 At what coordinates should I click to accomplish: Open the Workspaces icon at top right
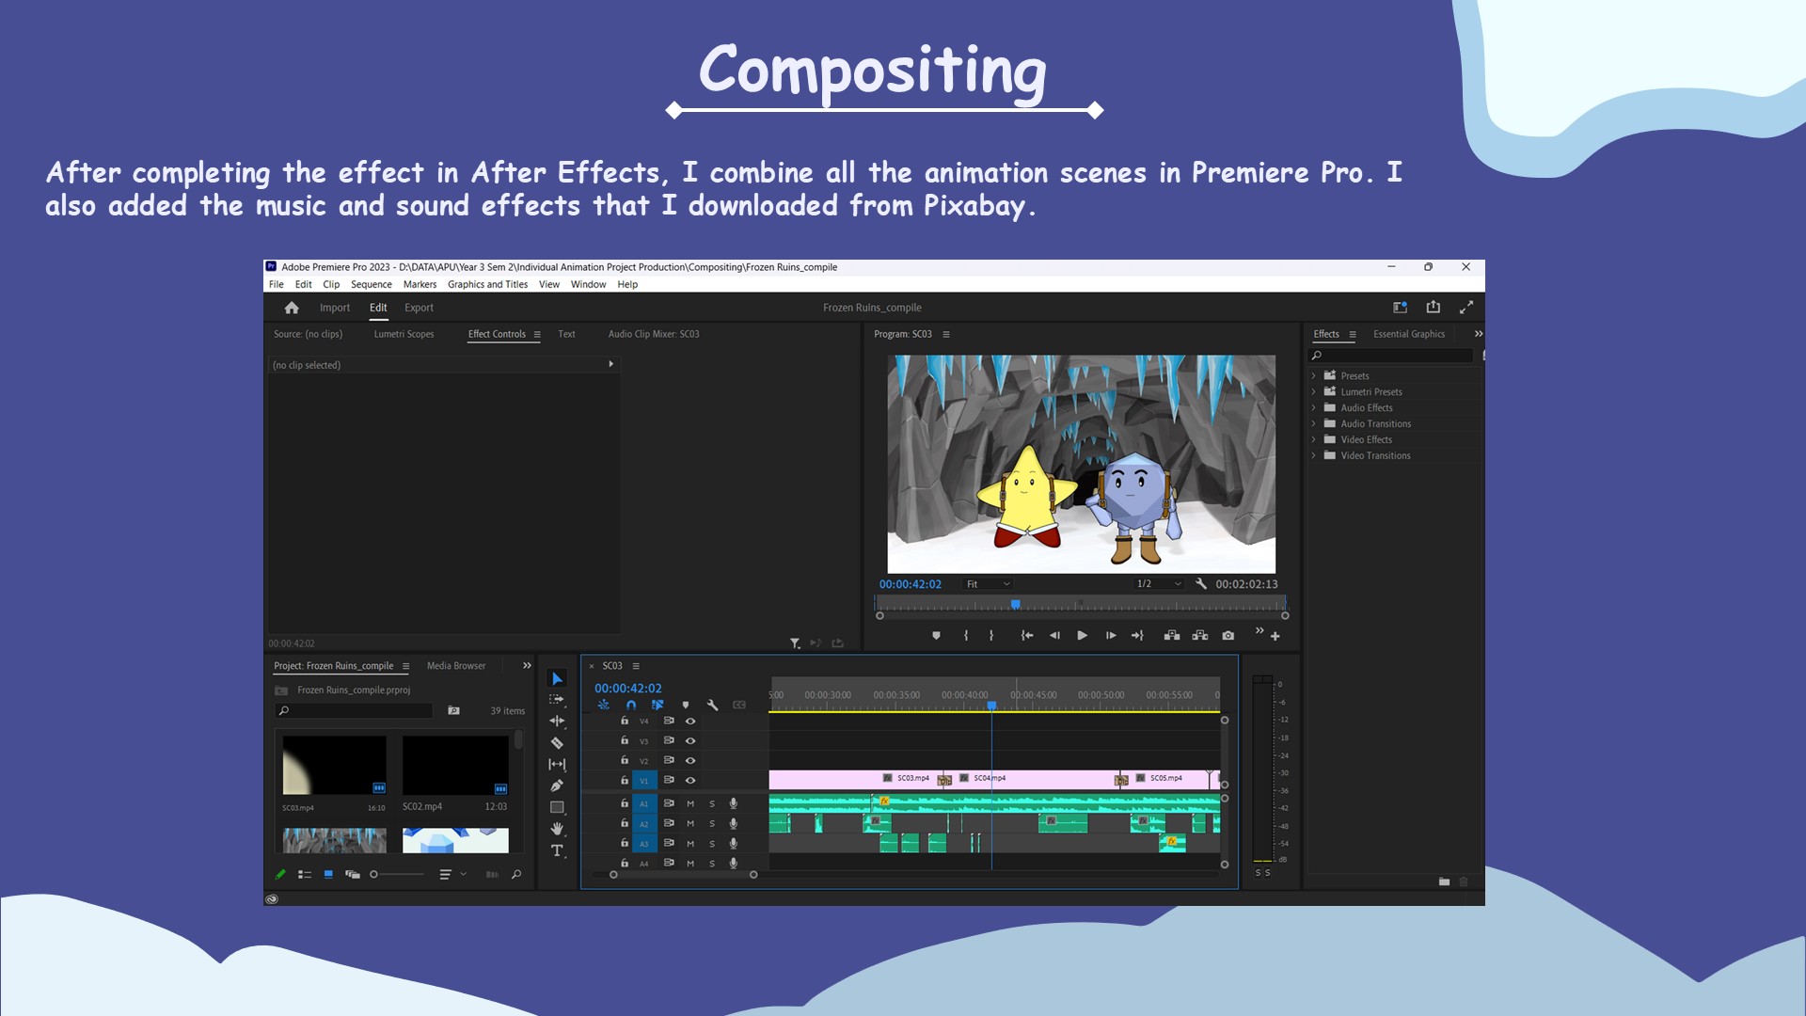tap(1400, 308)
